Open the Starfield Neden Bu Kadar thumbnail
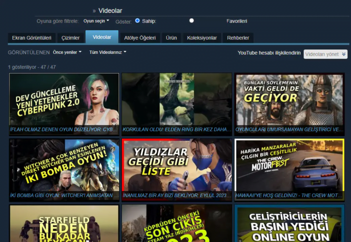Image resolution: width=351 pixels, height=242 pixels. pos(64,223)
